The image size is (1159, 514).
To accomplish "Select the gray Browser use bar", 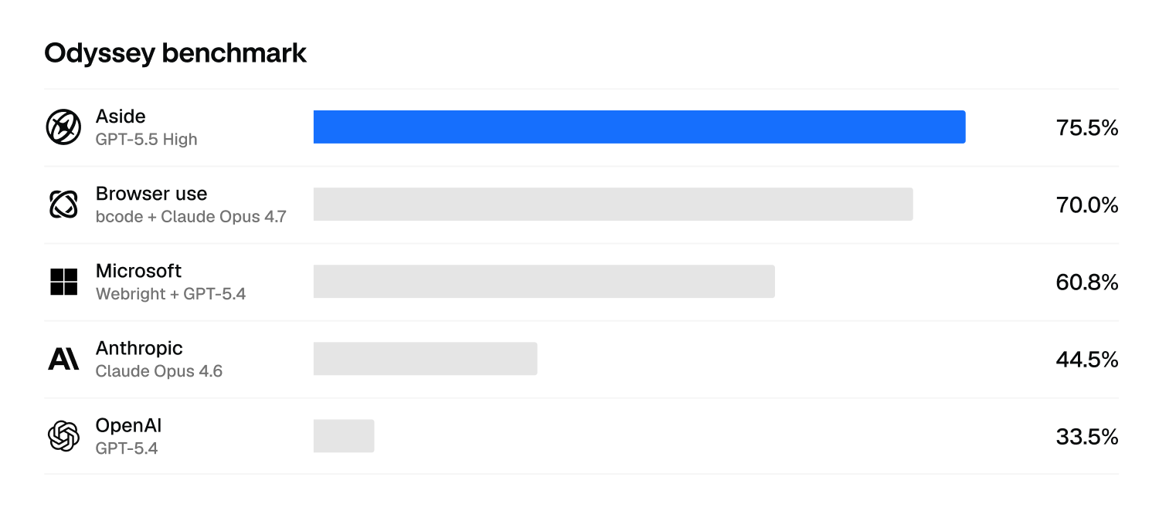I will click(x=613, y=204).
